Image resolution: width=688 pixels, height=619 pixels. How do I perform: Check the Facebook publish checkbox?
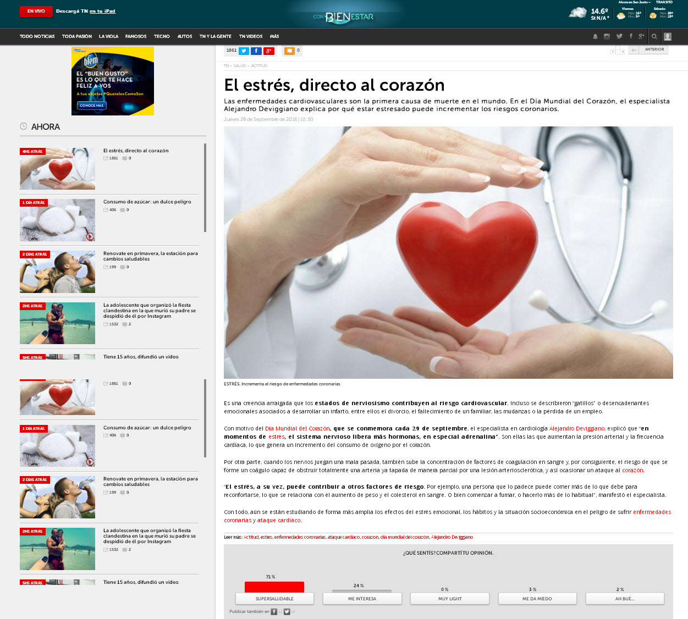[x=280, y=611]
